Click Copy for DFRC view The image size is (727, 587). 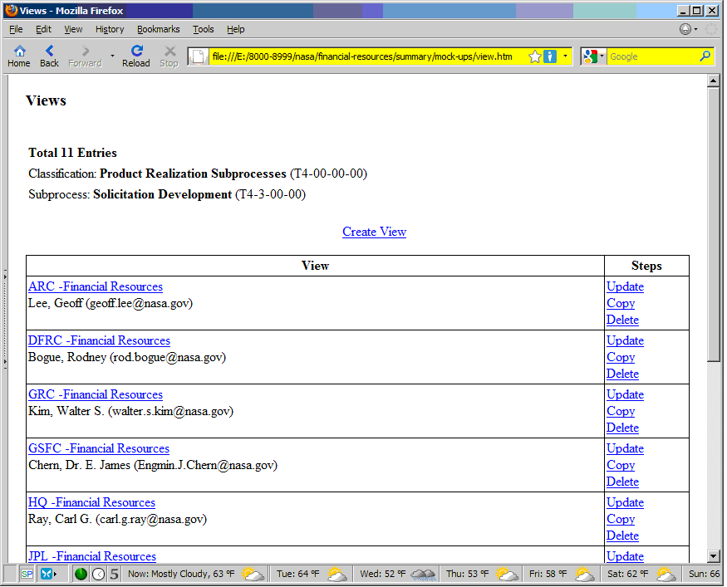click(621, 357)
